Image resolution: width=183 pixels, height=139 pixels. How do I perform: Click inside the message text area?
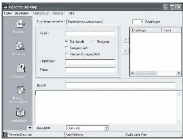106,107
